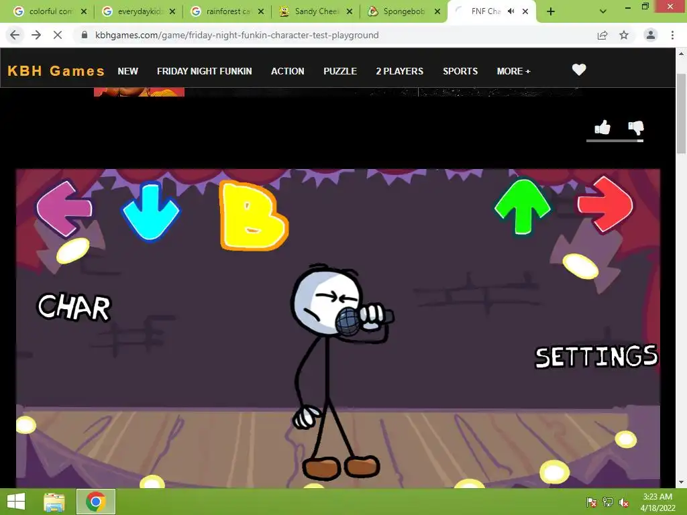The width and height of the screenshot is (687, 515).
Task: Open the Chrome profile icon
Action: (651, 35)
